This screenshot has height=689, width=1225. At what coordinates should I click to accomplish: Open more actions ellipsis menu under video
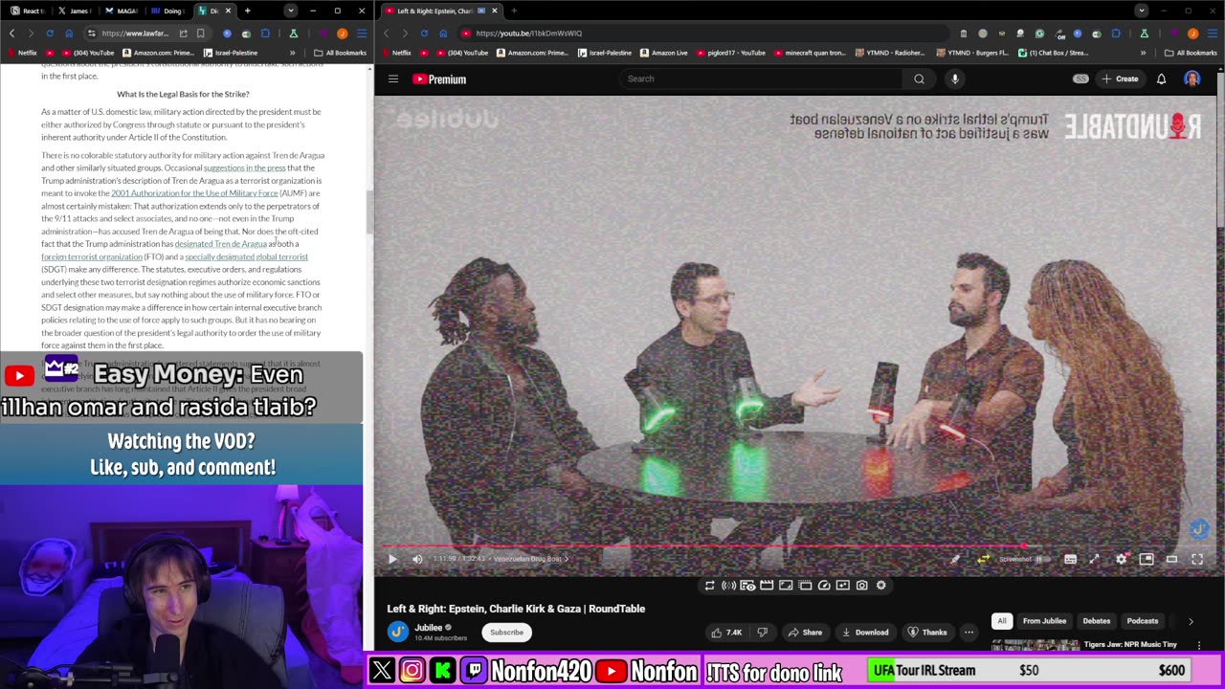point(969,633)
